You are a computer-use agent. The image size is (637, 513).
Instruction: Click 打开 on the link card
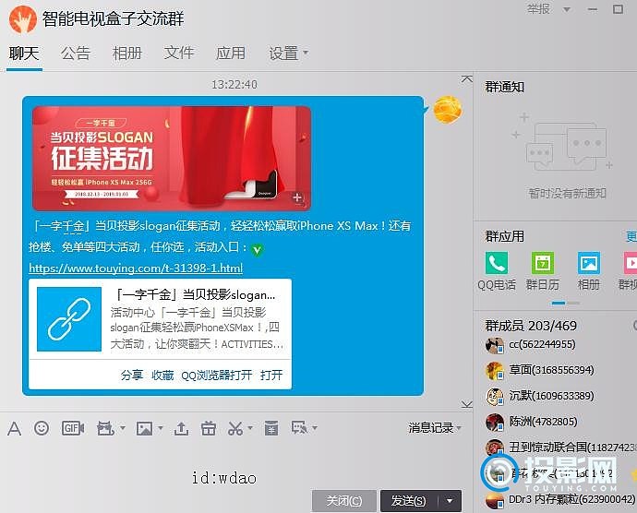click(x=271, y=375)
